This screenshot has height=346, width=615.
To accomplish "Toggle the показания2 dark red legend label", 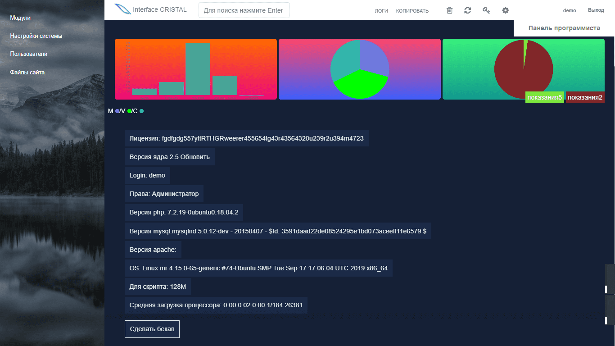I will tap(585, 97).
